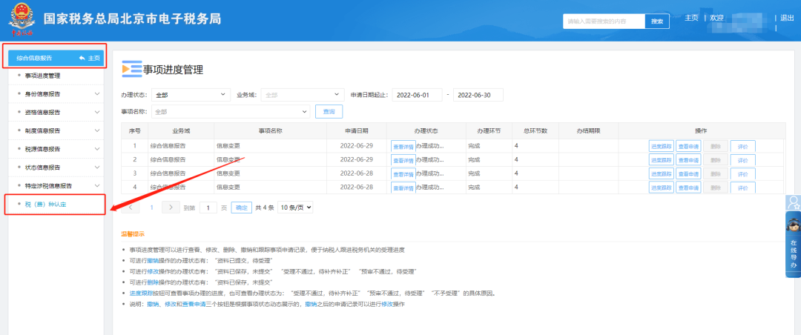Viewport: 801px width, 335px height.
Task: Click the user avatar icon above 在线导办
Action: point(793,203)
